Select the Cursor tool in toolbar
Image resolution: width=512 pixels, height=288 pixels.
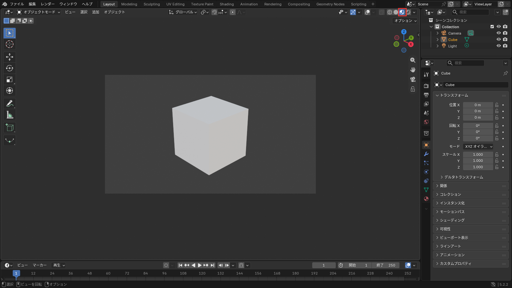(x=10, y=44)
